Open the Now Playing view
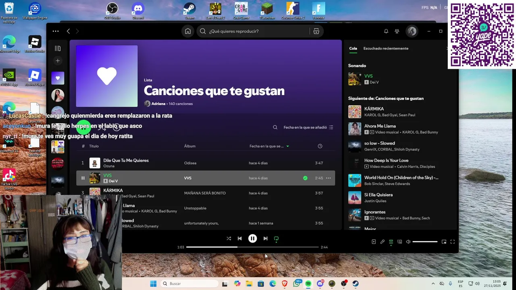Image resolution: width=516 pixels, height=290 pixels. point(374,242)
